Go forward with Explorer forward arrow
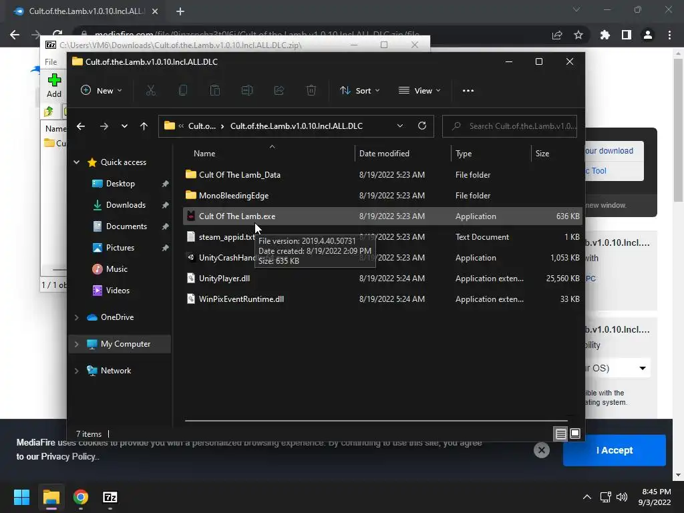The height and width of the screenshot is (513, 684). 104,126
